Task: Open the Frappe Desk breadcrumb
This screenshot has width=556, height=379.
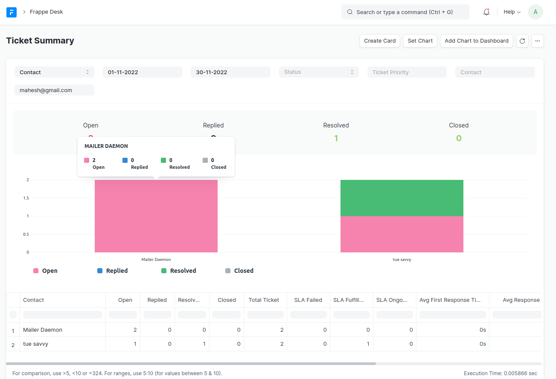Action: click(x=46, y=12)
